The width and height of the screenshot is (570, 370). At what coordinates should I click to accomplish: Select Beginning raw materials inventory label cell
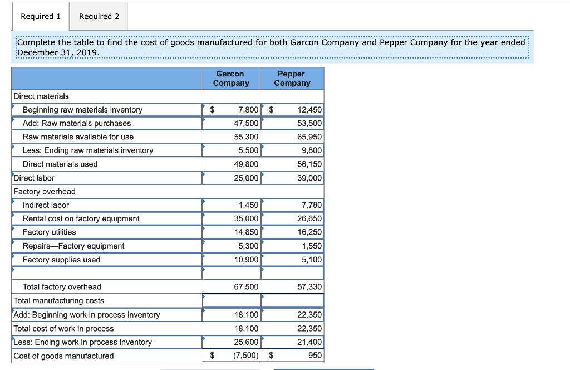pos(107,110)
